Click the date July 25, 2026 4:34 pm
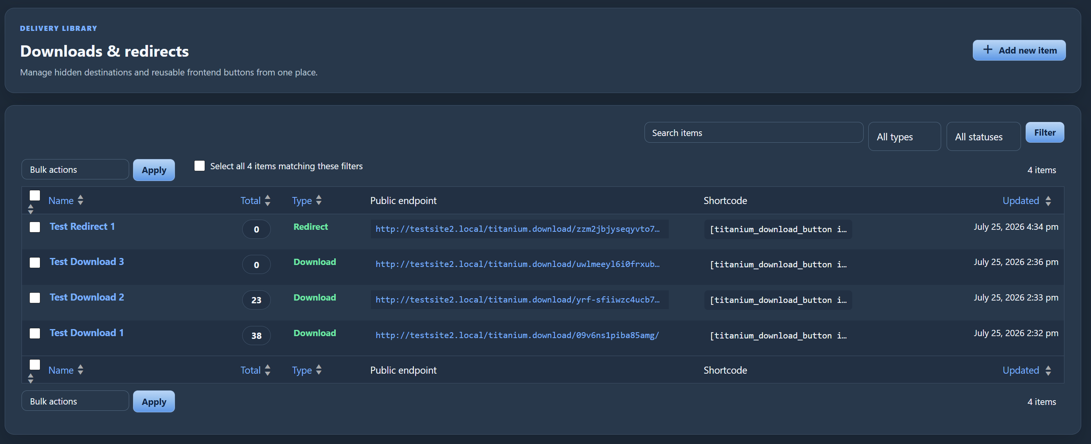Viewport: 1091px width, 444px height. click(x=1015, y=227)
